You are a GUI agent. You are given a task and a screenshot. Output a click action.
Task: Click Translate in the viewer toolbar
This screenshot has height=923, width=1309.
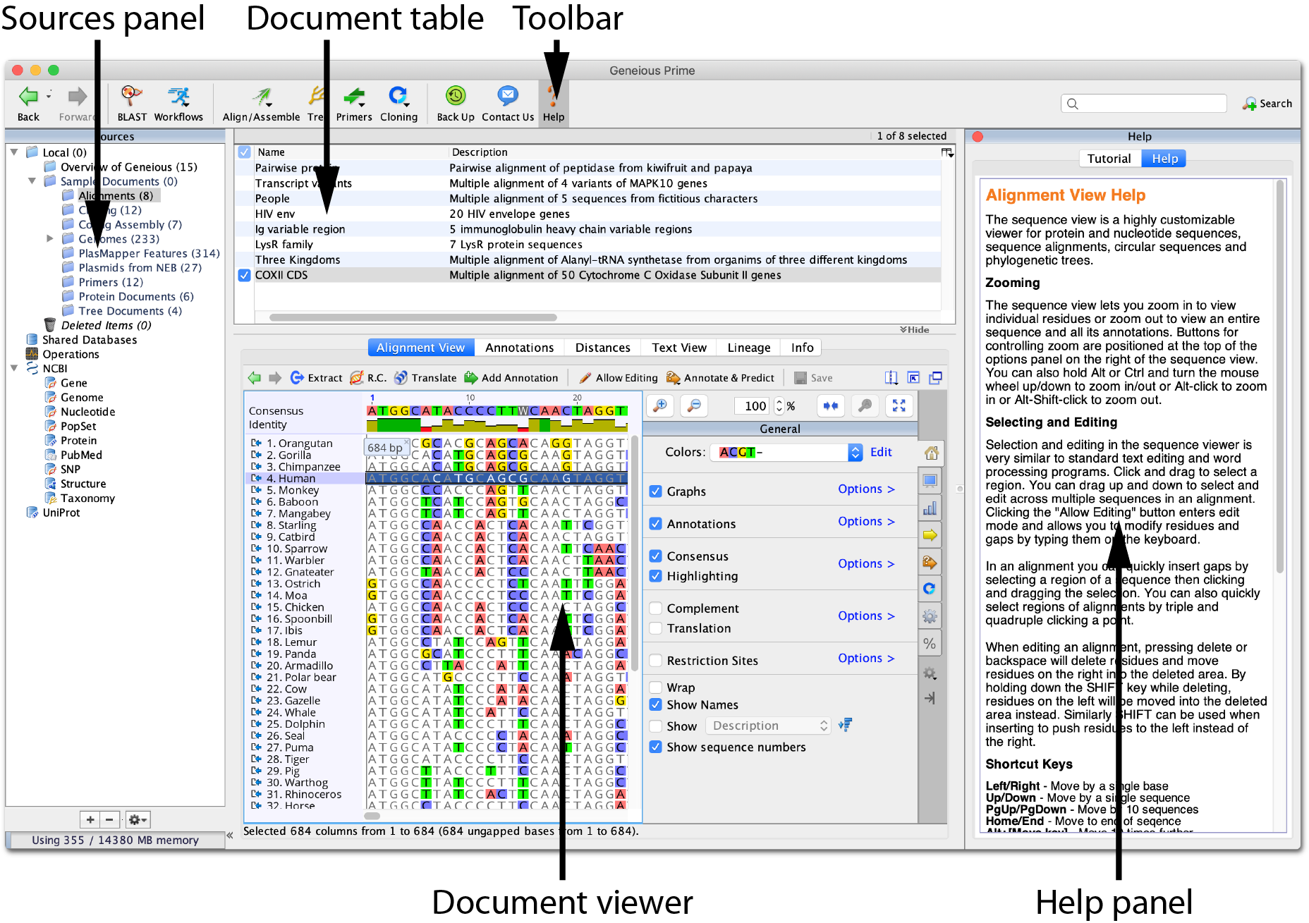(x=425, y=378)
